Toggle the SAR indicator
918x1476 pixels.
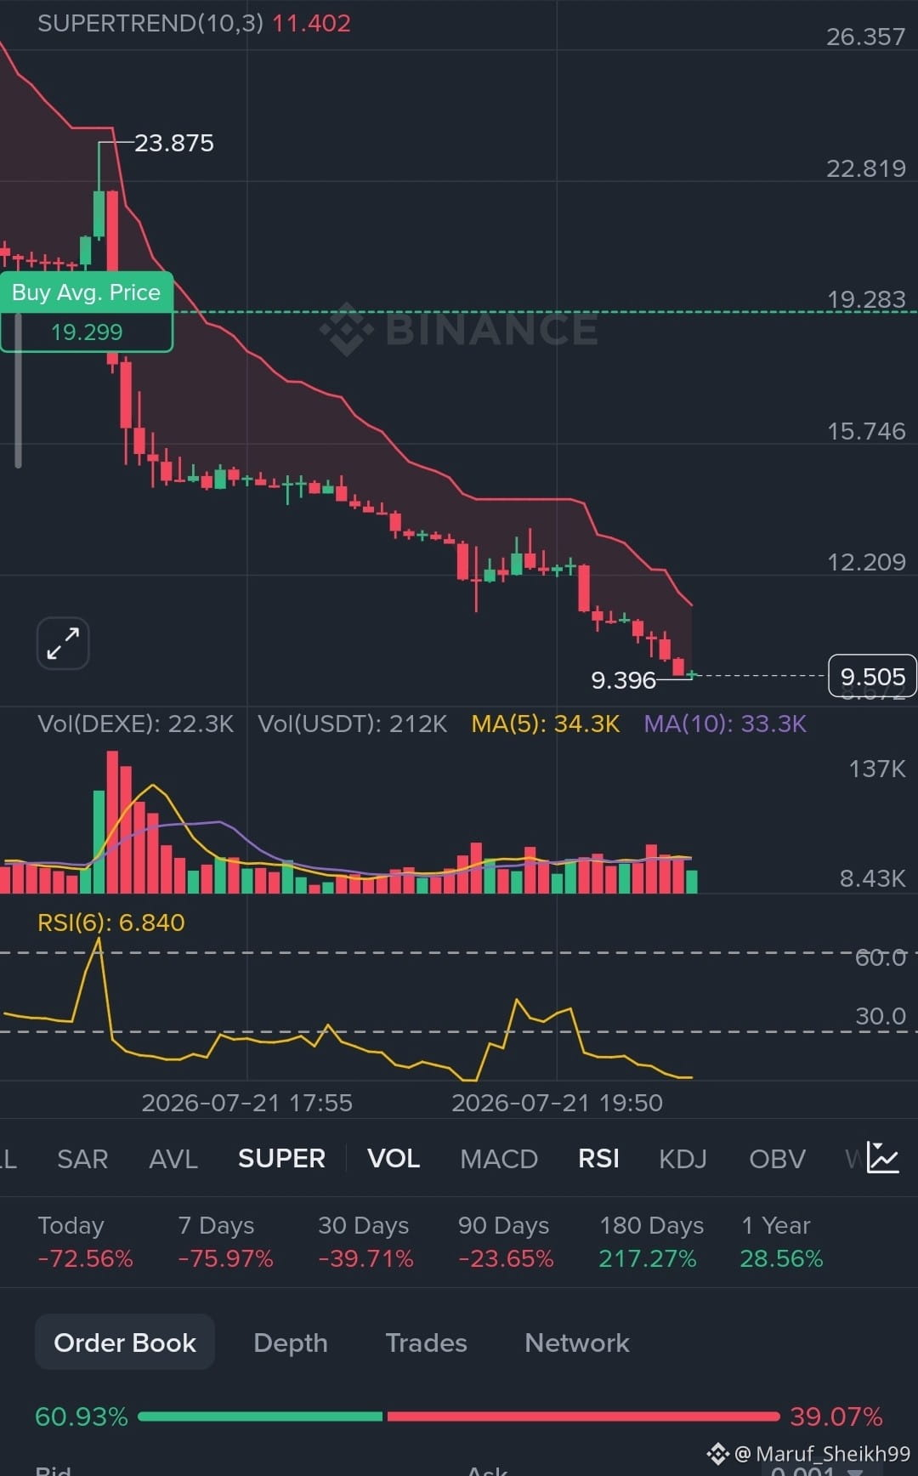pyautogui.click(x=82, y=1159)
